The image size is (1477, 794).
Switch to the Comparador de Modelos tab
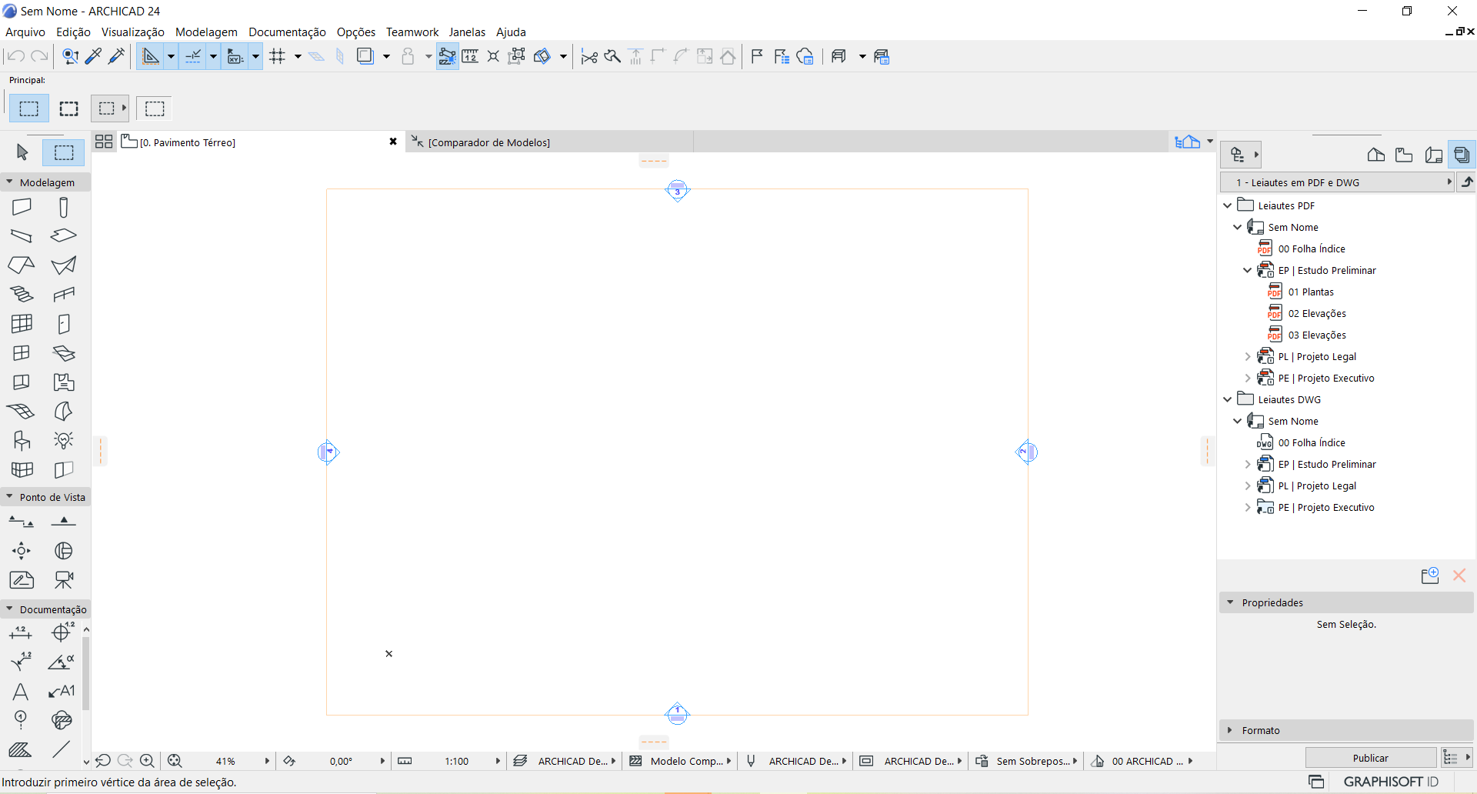(x=488, y=142)
